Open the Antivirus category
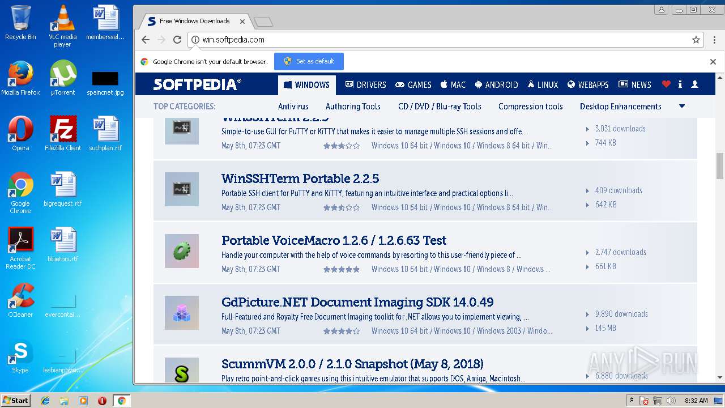The height and width of the screenshot is (408, 725). pyautogui.click(x=293, y=107)
